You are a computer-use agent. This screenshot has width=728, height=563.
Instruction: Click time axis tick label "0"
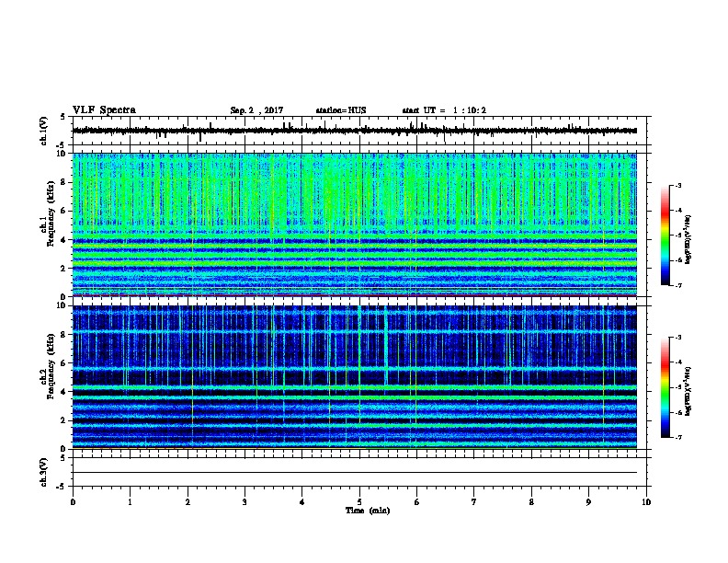(73, 502)
